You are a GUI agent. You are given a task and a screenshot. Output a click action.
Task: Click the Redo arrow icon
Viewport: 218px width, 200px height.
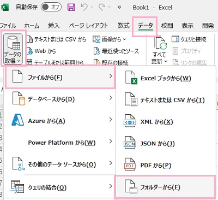pyautogui.click(x=102, y=7)
